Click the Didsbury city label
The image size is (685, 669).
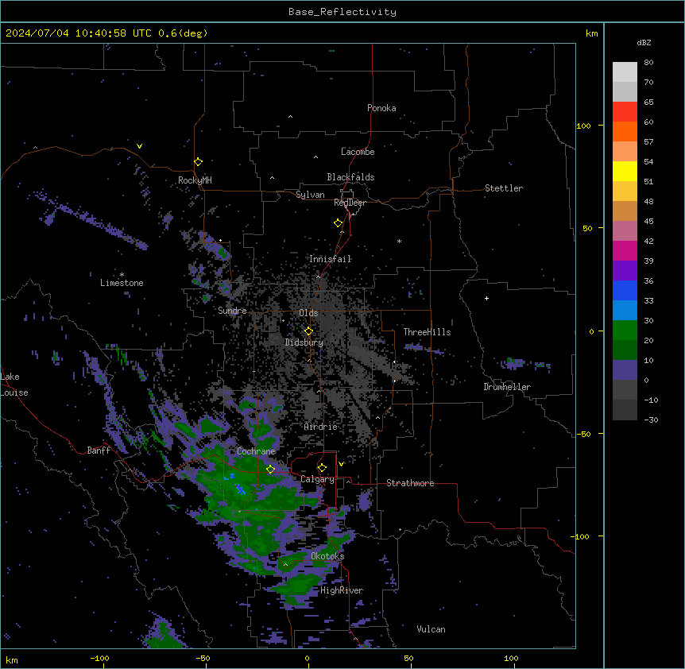coord(304,342)
